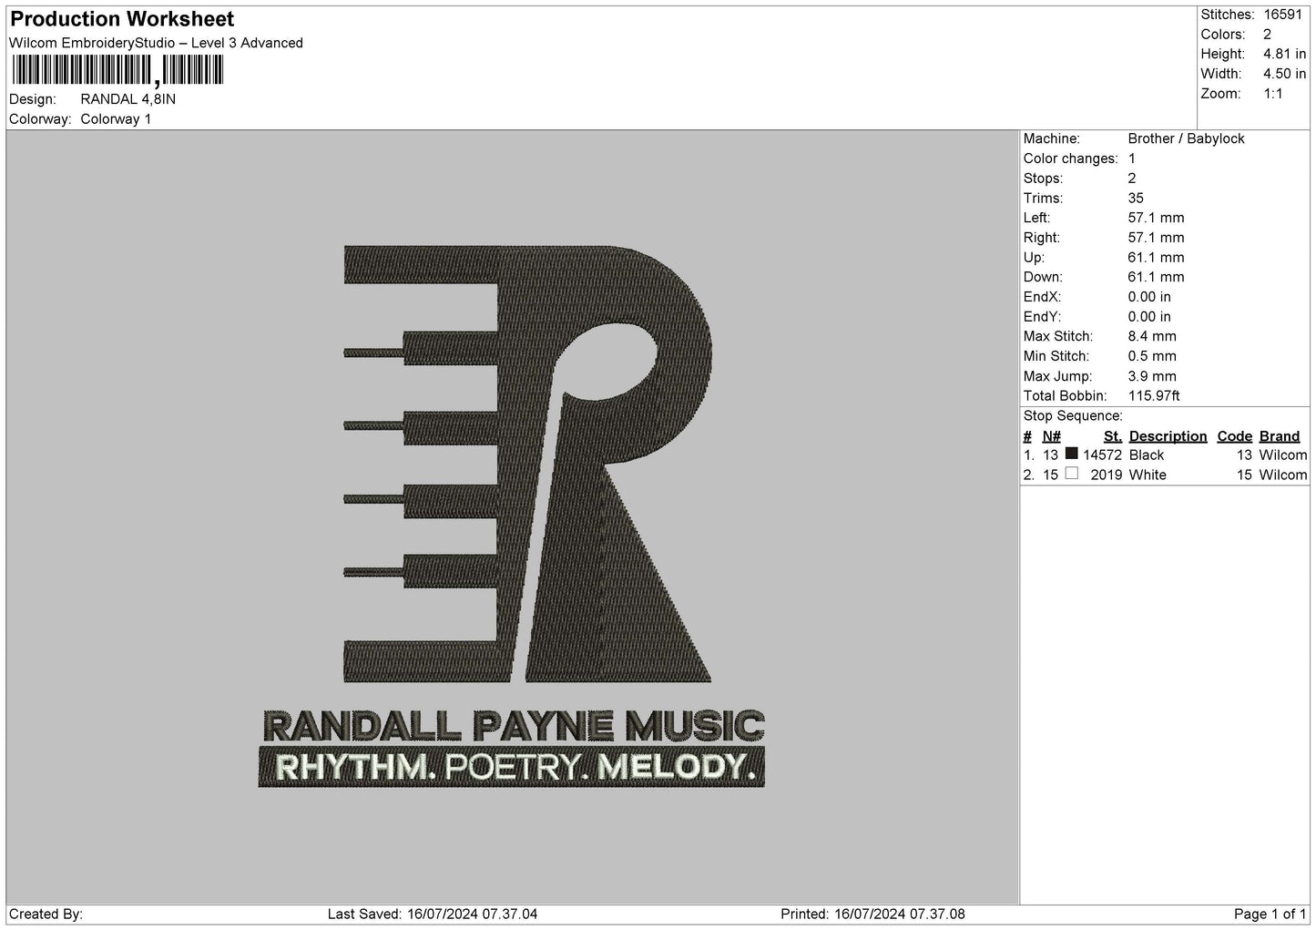Click the design barcode
This screenshot has width=1316, height=930.
[x=118, y=70]
